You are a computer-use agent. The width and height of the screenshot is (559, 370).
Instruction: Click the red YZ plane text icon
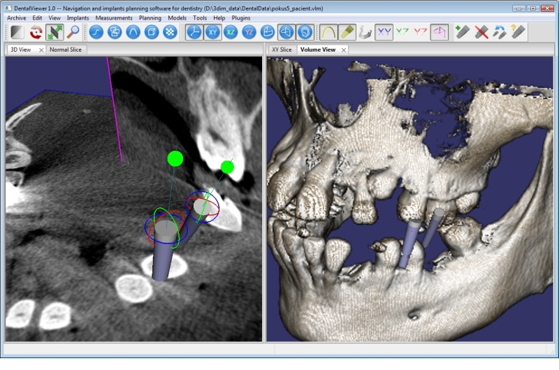pos(421,32)
